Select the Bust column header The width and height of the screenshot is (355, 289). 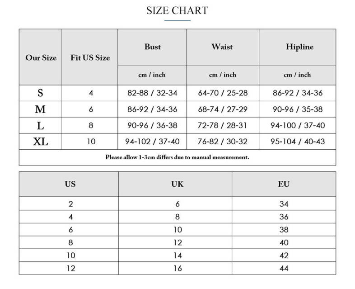(152, 47)
